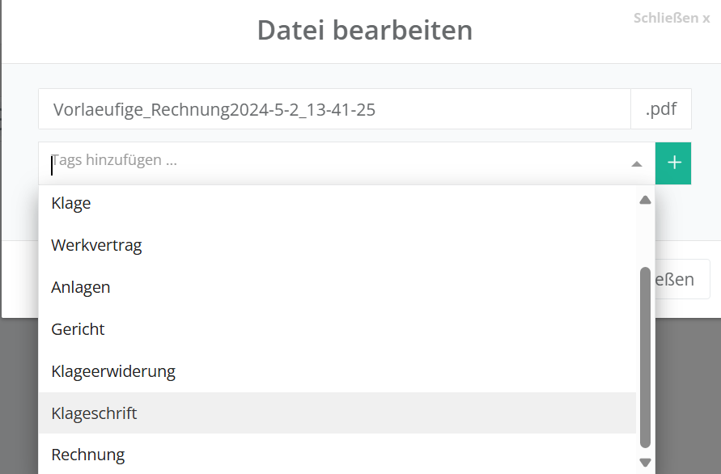Click the tag list scrollbar thumb

[645, 356]
